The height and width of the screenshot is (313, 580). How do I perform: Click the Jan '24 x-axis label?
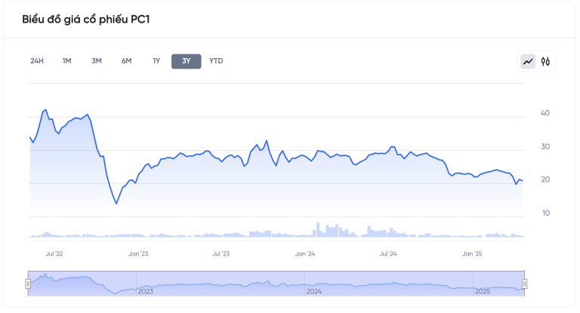[x=305, y=254]
